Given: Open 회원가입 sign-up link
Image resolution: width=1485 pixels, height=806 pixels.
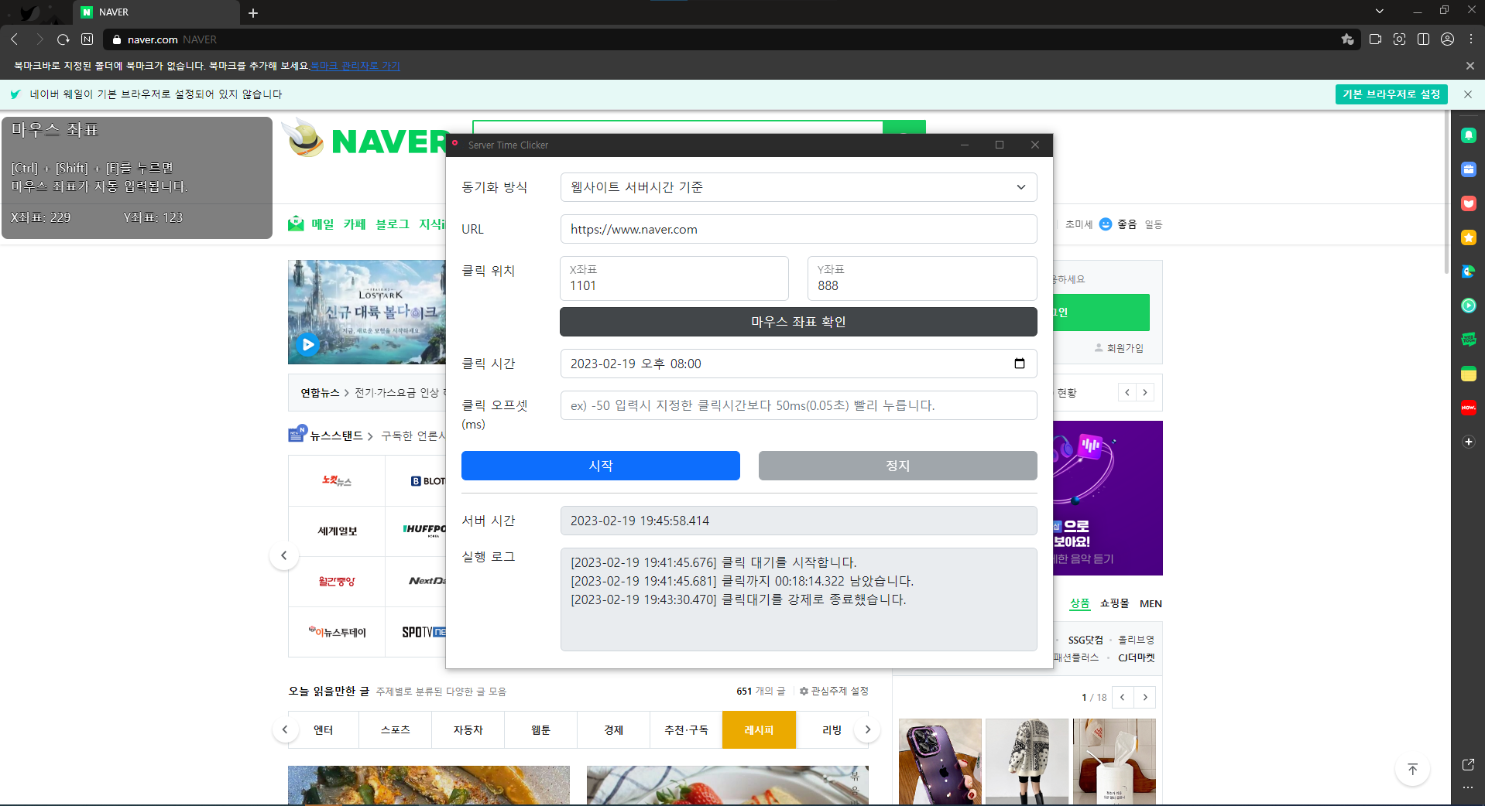Looking at the screenshot, I should [1120, 348].
